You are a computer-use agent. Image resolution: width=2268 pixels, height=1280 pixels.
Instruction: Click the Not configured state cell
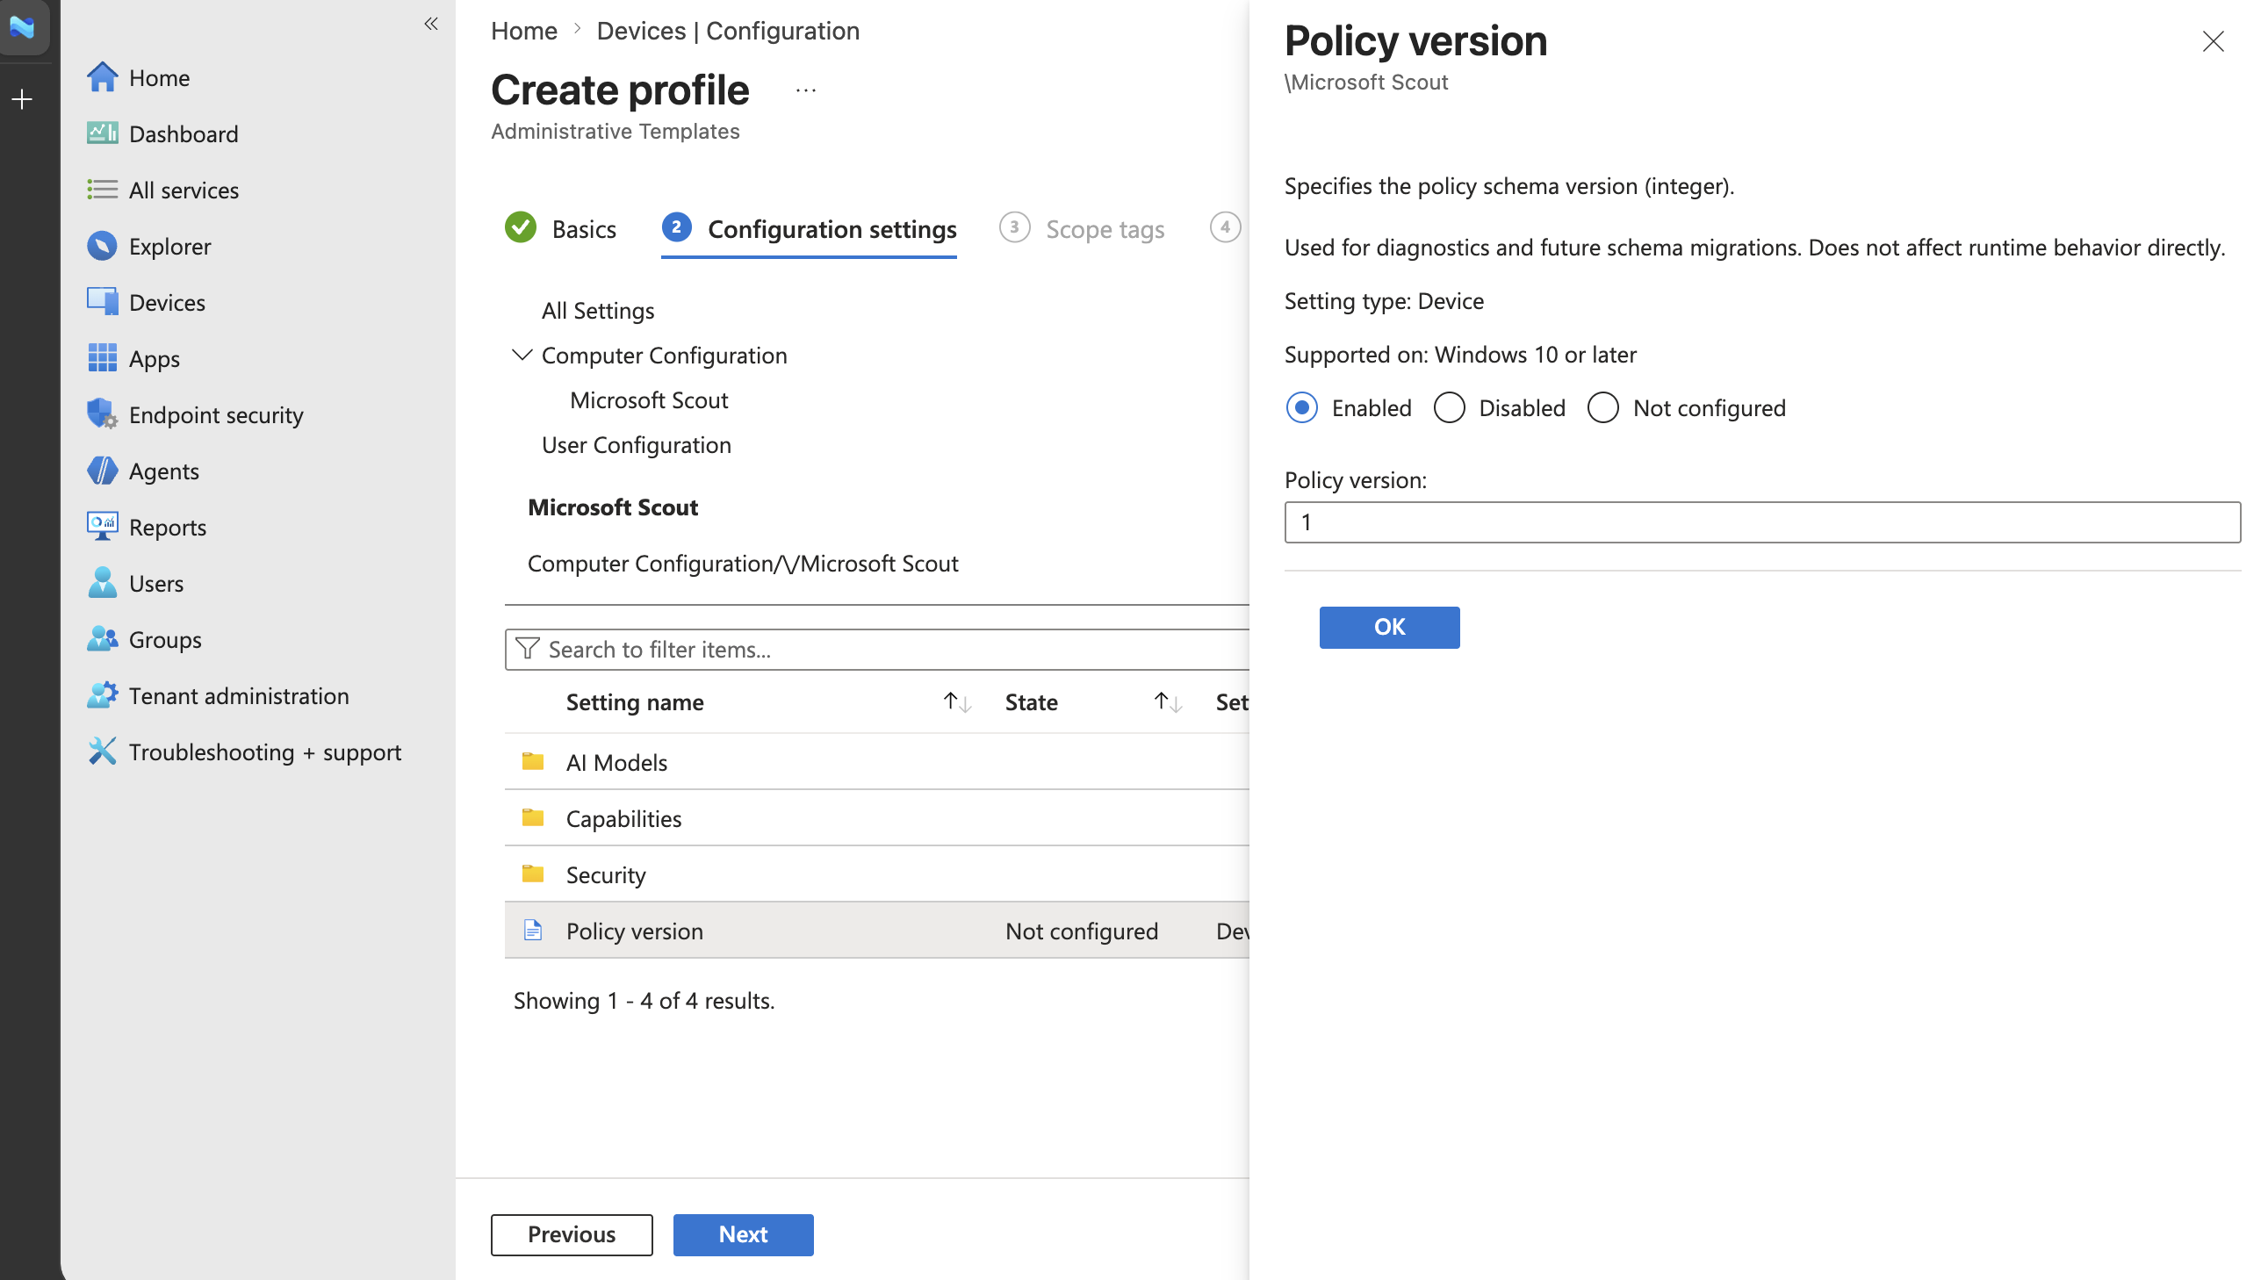pyautogui.click(x=1081, y=931)
